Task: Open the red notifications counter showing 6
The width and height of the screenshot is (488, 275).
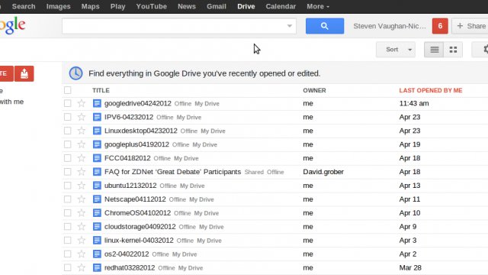Action: pos(440,26)
